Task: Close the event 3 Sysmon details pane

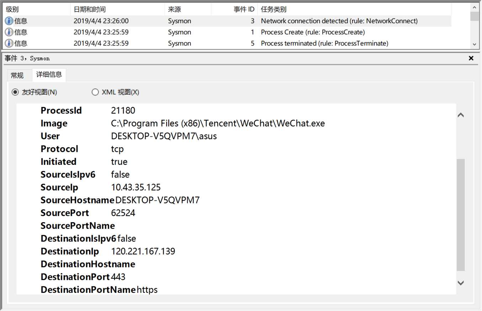Action: tap(471, 58)
